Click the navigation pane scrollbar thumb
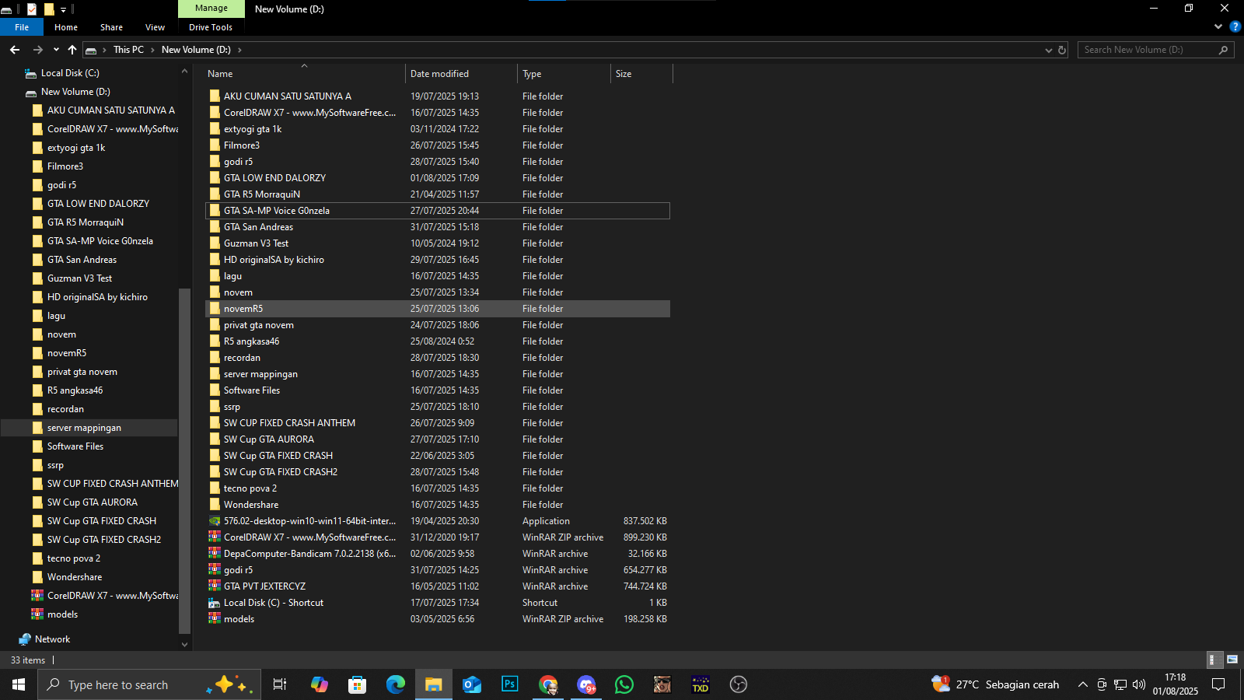1244x700 pixels. point(184,461)
